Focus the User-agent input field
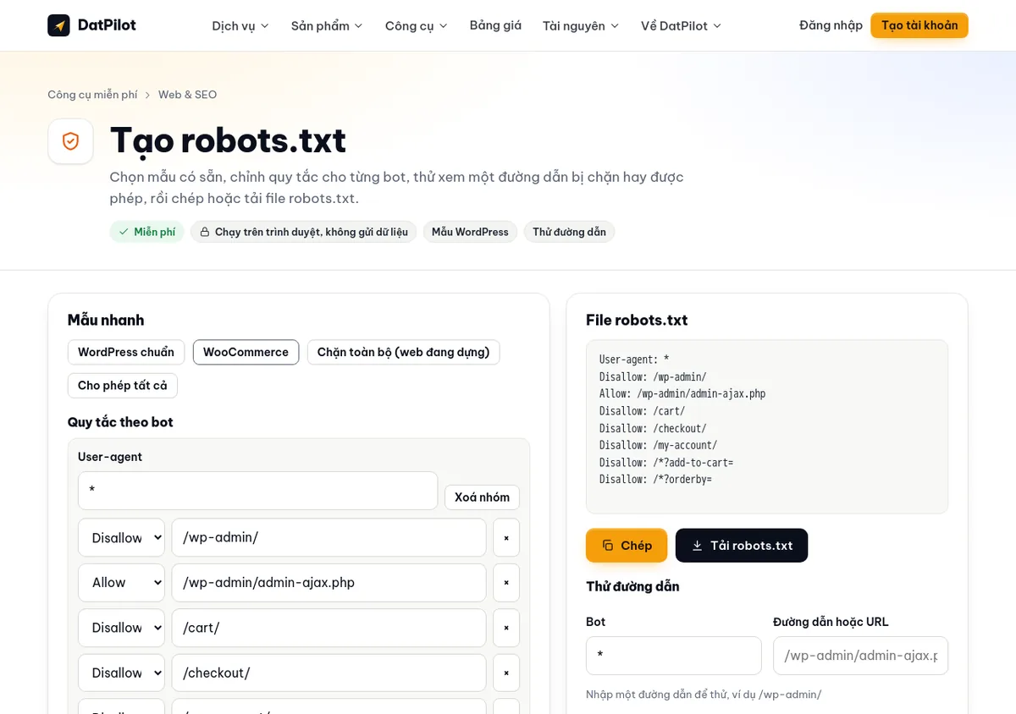This screenshot has height=714, width=1016. click(257, 491)
